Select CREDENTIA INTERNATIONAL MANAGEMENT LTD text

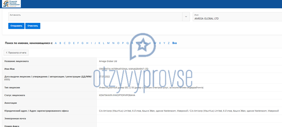click(x=124, y=69)
